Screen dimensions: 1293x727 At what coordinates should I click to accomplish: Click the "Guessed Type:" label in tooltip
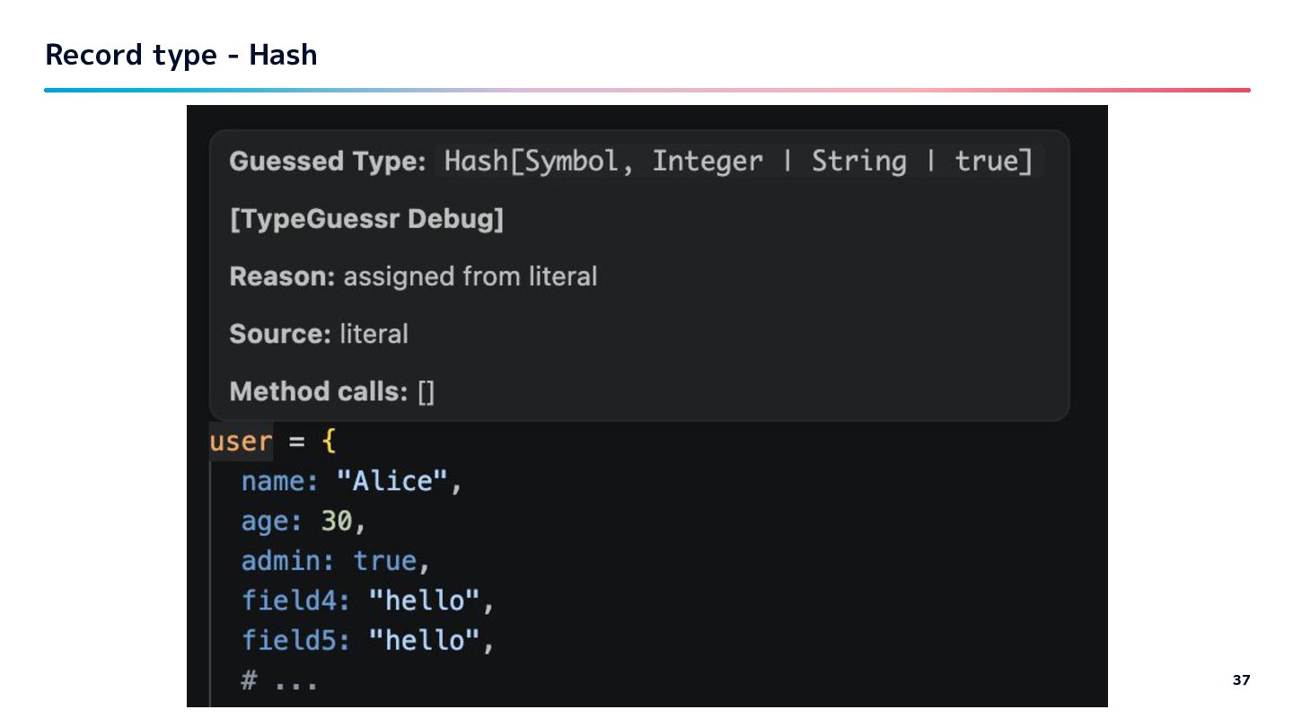point(327,162)
